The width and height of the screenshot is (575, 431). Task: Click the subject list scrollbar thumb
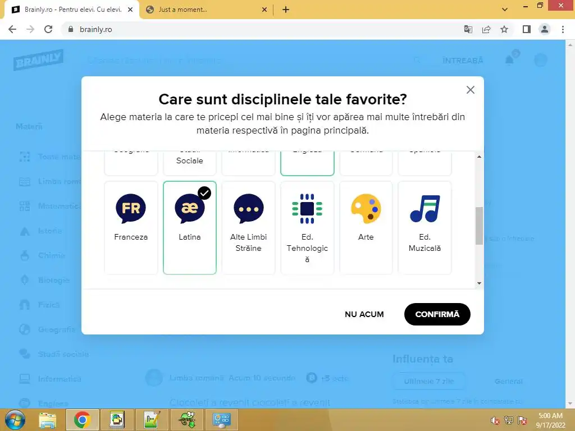coord(479,226)
